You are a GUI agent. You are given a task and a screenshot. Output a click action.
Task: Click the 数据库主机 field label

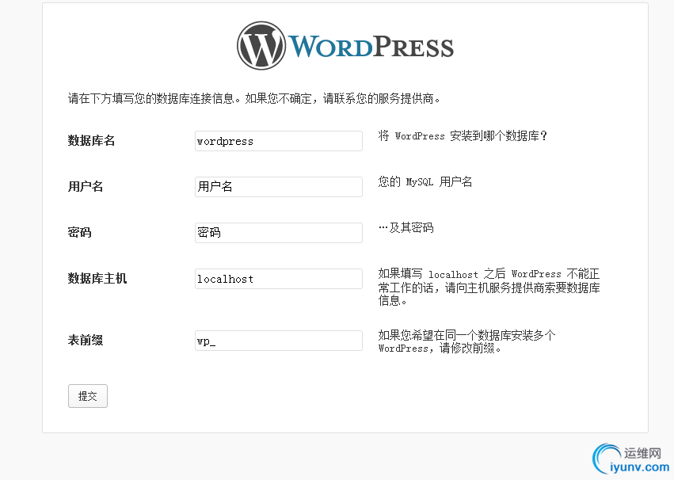click(x=97, y=279)
